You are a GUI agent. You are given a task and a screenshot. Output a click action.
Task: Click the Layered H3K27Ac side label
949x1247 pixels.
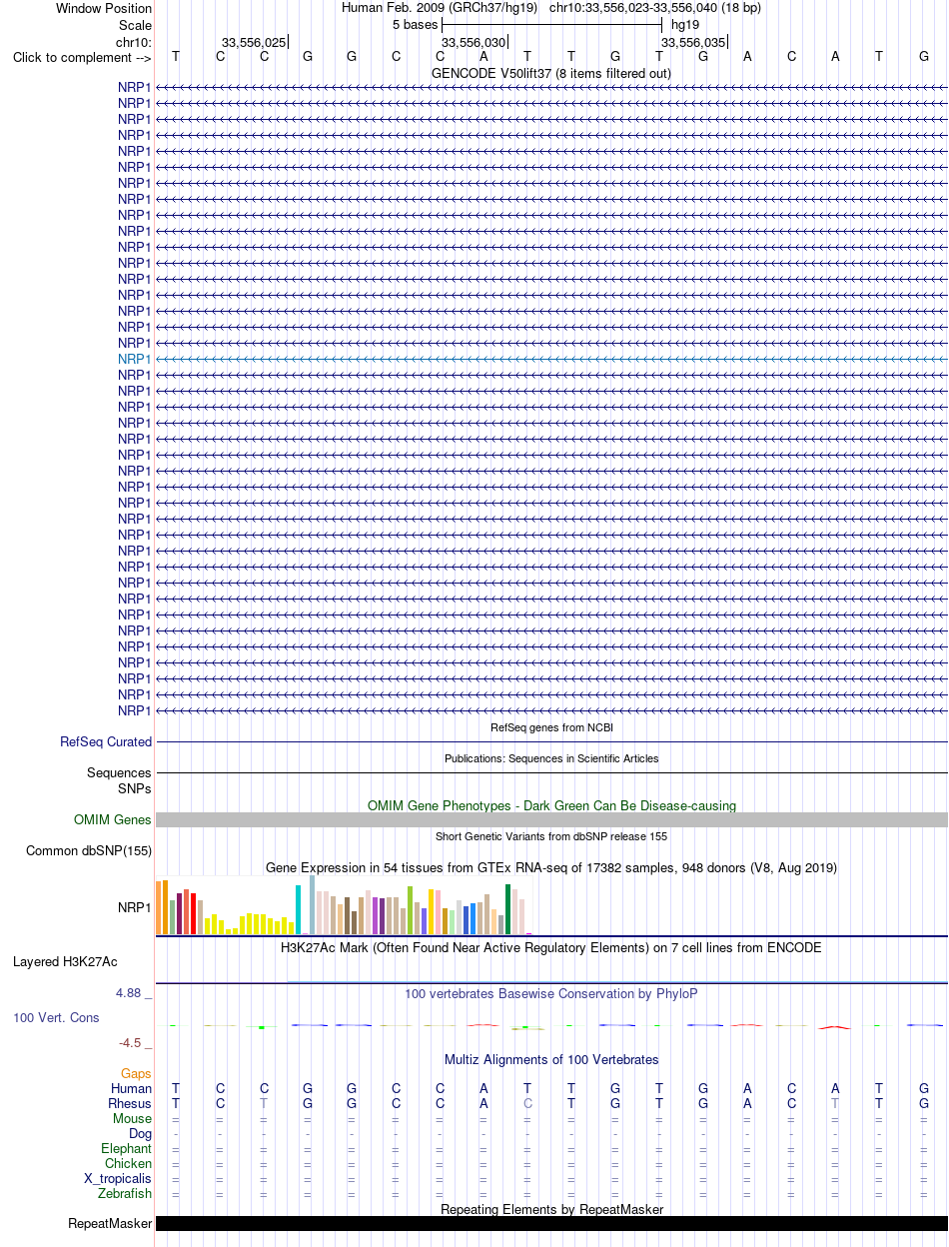pos(65,962)
